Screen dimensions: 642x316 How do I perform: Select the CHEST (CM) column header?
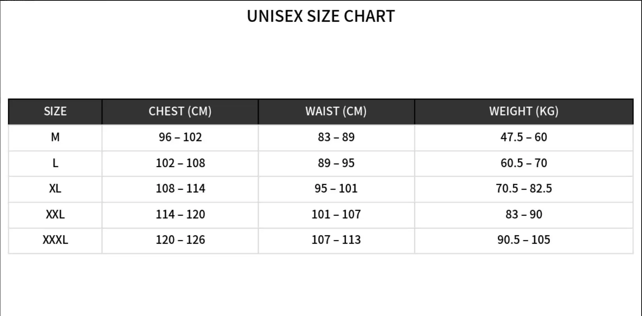click(x=180, y=111)
